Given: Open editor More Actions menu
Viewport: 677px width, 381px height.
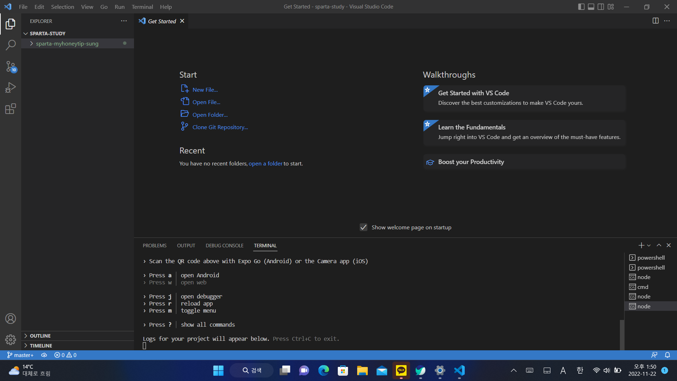Looking at the screenshot, I should (x=667, y=21).
